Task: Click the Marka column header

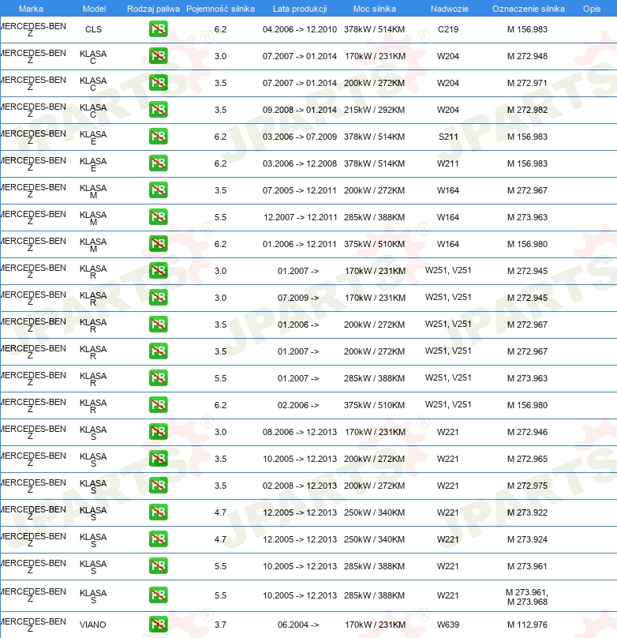Action: point(32,9)
